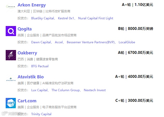Click the Accel investor link
The width and height of the screenshot is (164, 117).
tap(59, 42)
